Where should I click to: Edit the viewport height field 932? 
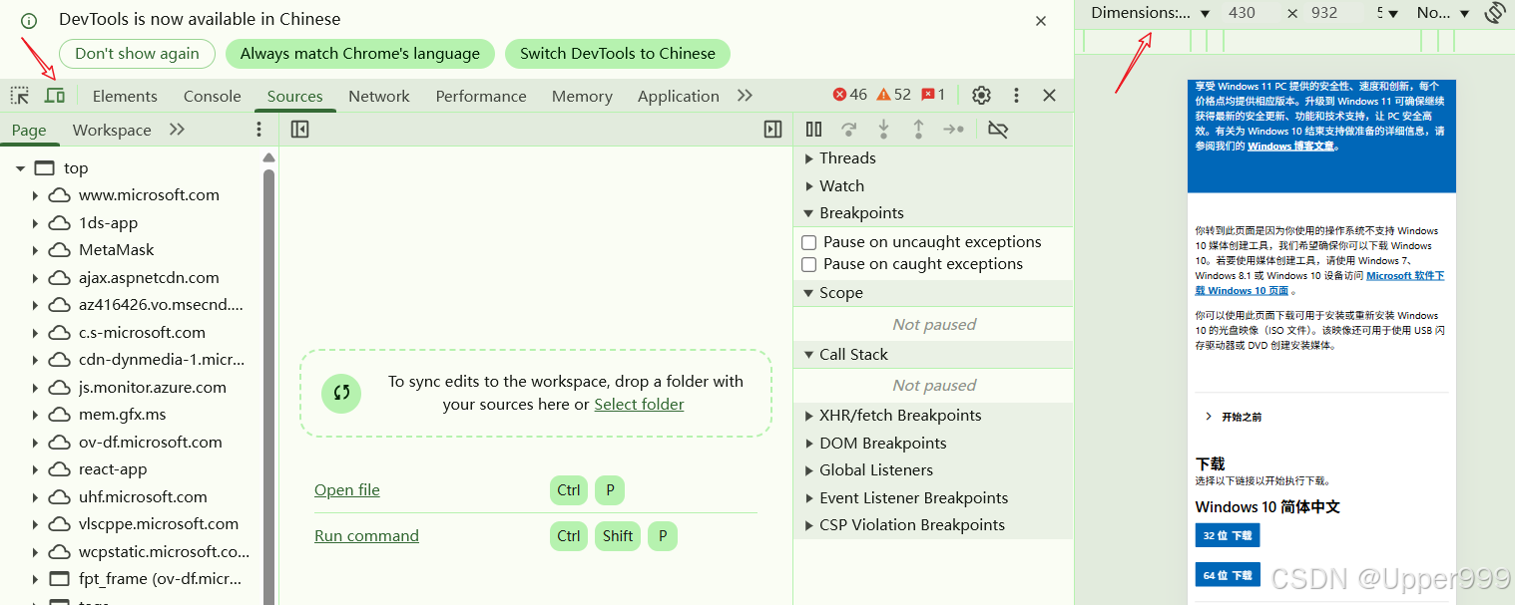click(1331, 13)
